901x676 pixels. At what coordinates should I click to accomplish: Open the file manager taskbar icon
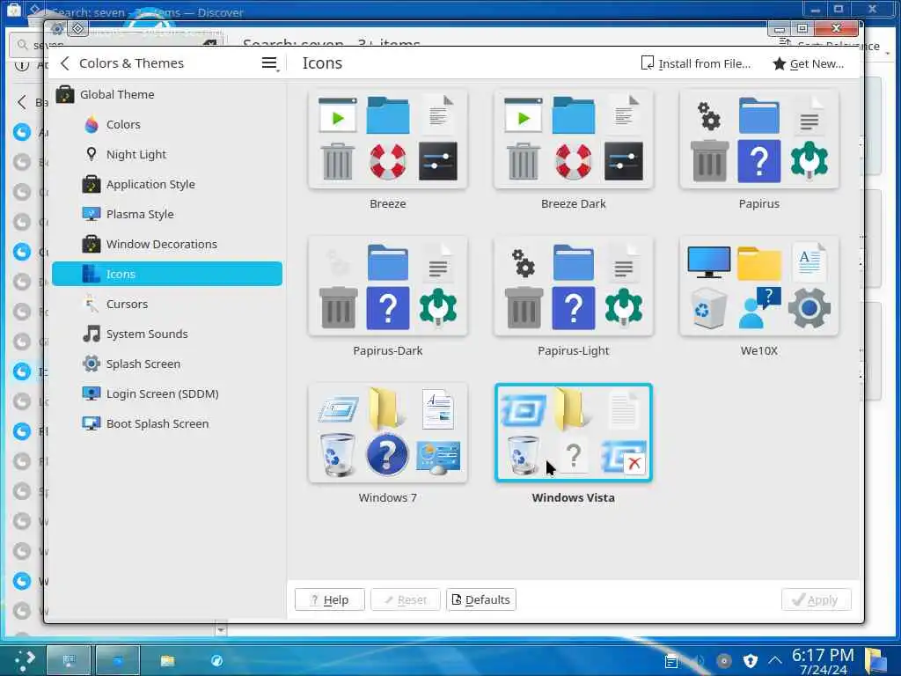(167, 660)
